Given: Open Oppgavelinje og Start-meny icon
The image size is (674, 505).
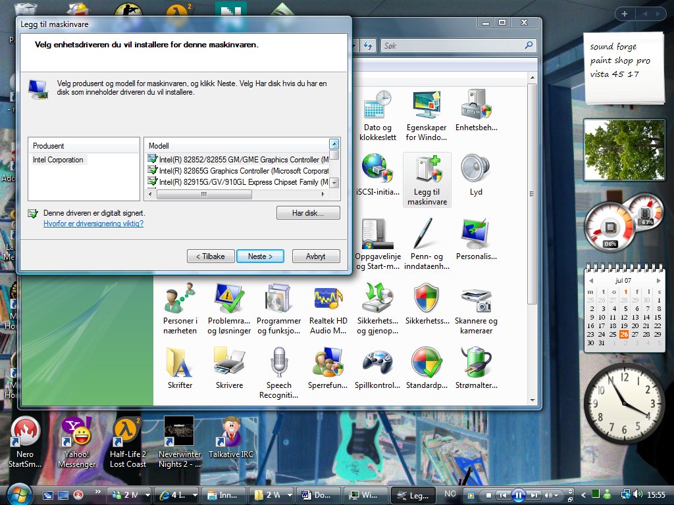Looking at the screenshot, I should coord(377,244).
